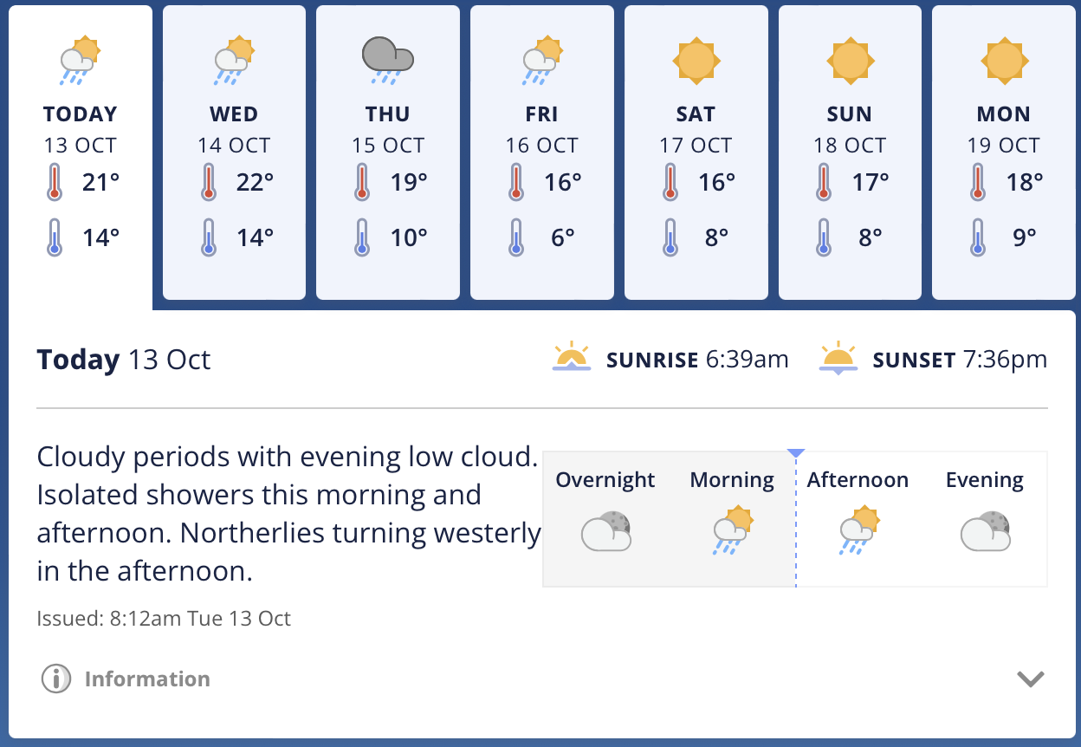The image size is (1081, 747).
Task: Click the Afternoon showers icon
Action: point(859,531)
